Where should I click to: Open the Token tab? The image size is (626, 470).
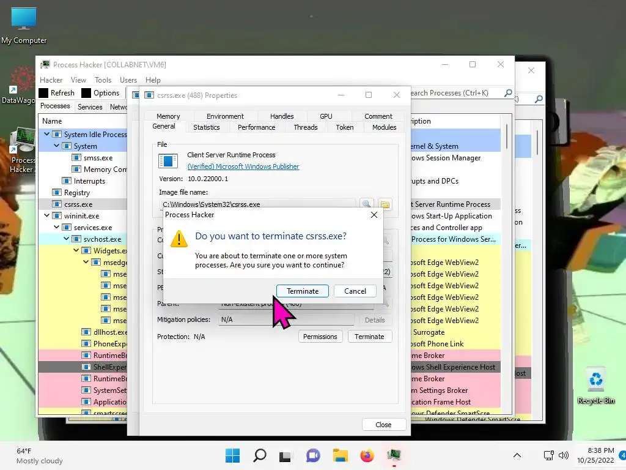coord(345,127)
